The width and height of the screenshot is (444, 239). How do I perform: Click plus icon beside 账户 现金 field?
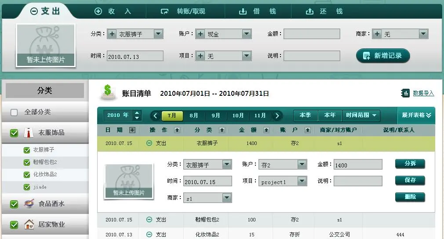click(x=200, y=34)
